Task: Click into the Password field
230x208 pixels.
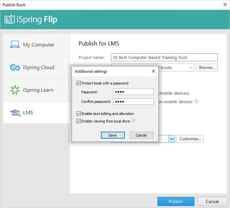Action: tap(133, 92)
